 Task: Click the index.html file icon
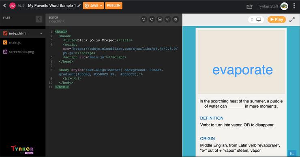(5, 33)
